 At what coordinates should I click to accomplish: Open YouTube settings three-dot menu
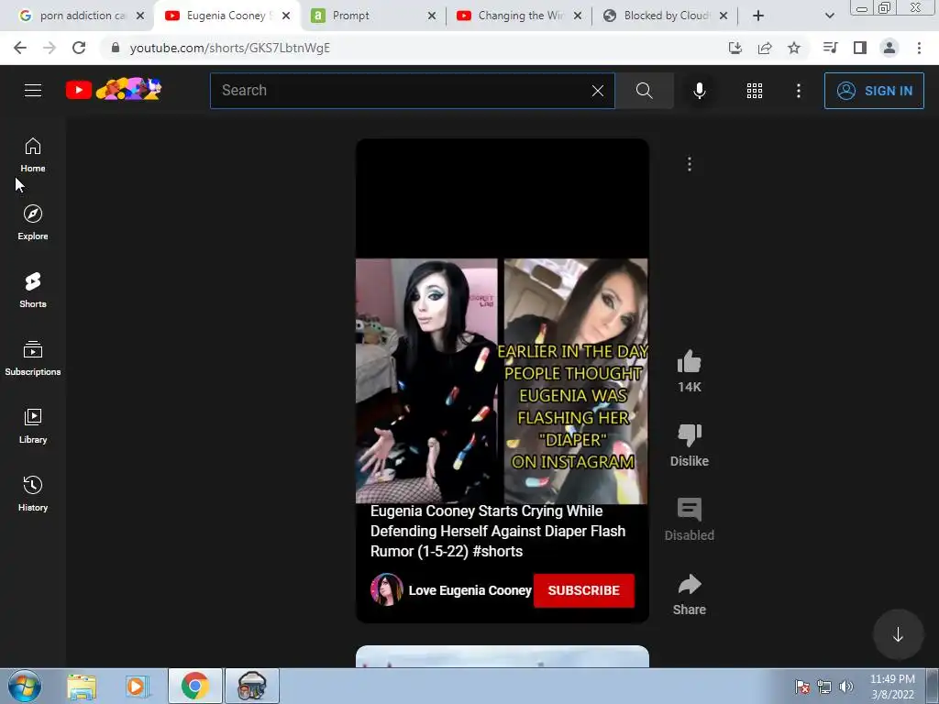coord(799,91)
